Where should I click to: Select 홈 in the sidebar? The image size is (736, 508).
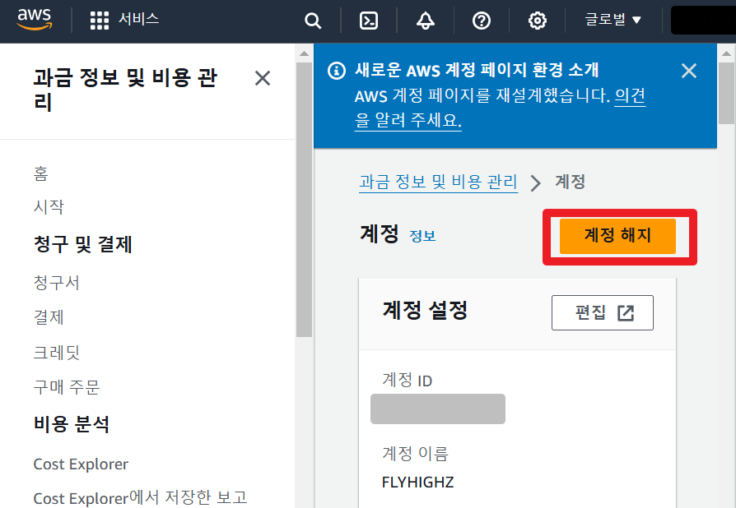pos(41,173)
